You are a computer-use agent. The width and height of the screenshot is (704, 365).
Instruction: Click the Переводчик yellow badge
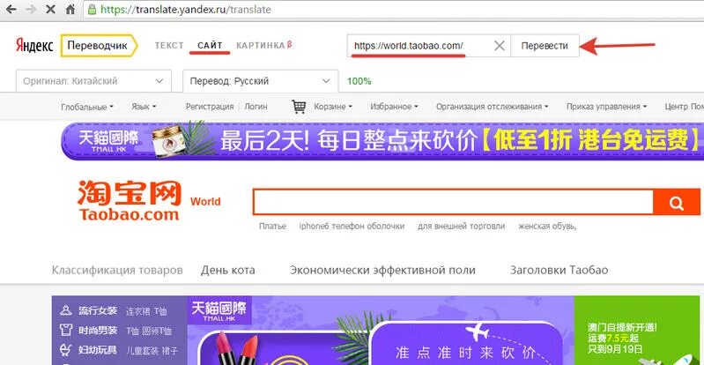click(x=98, y=45)
